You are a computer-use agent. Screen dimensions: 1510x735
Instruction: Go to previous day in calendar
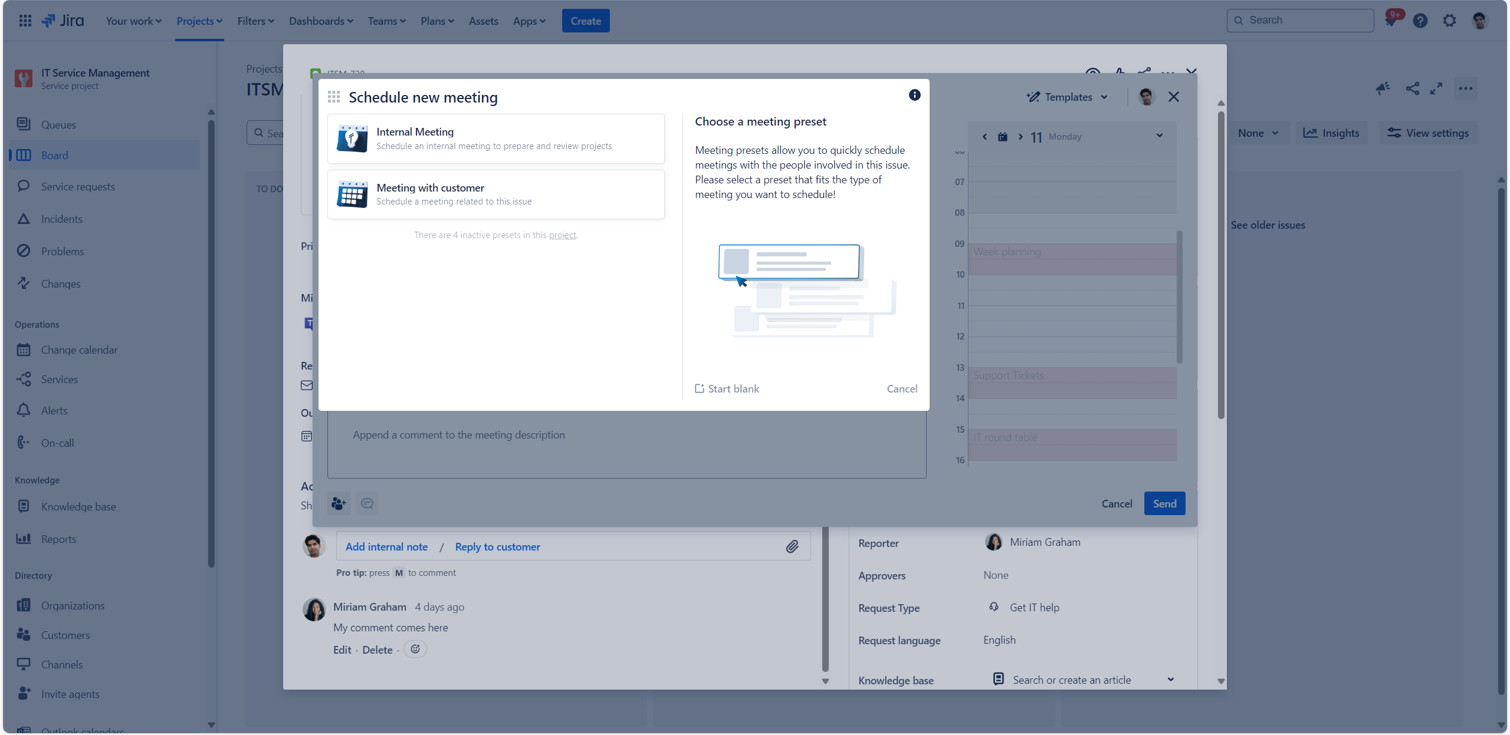(984, 137)
